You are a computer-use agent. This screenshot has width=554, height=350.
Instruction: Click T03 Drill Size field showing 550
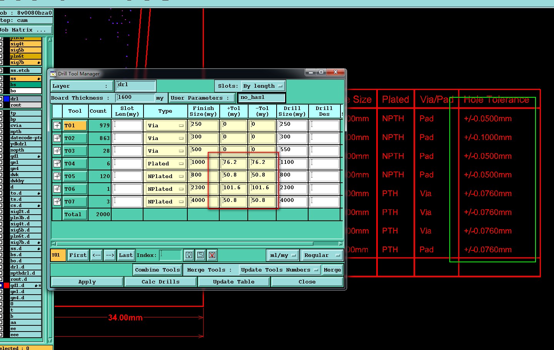pos(293,151)
